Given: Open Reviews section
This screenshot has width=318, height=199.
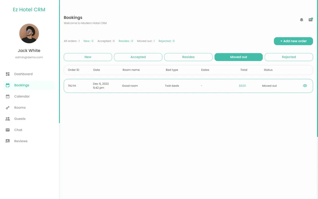Looking at the screenshot, I should pos(29,141).
